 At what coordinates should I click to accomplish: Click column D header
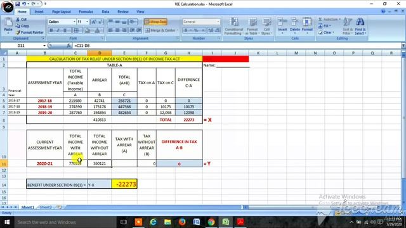click(x=100, y=53)
